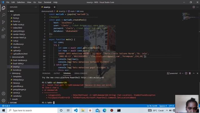Open the Search view in activity bar

[3, 15]
